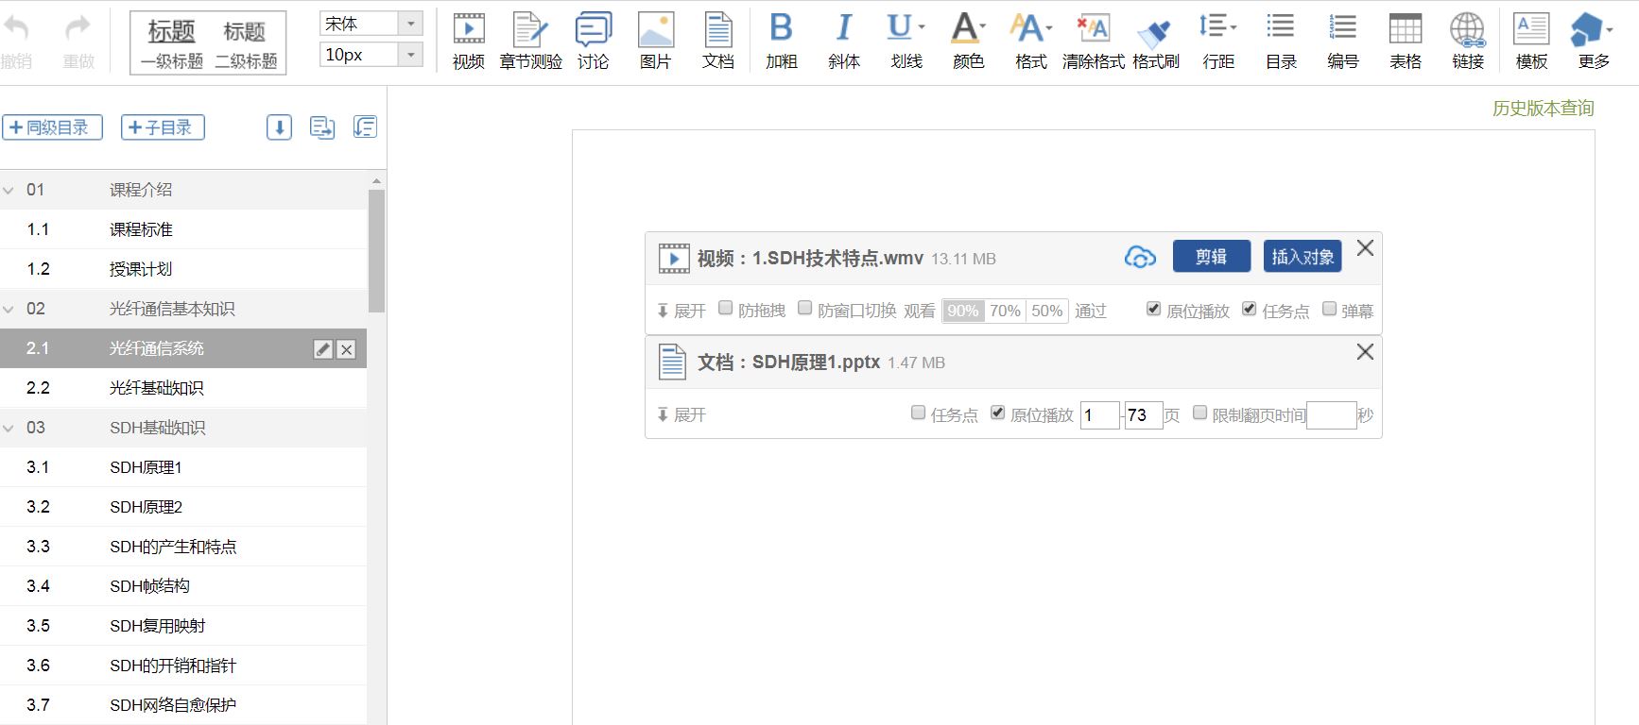Open section 1.2 授课计划
This screenshot has height=725, width=1639.
tap(183, 269)
